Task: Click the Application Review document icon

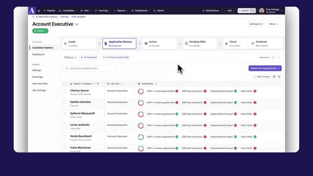Action: [106, 44]
